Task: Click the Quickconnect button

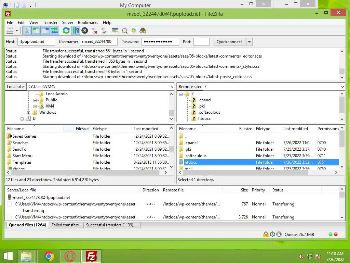Action: point(229,41)
